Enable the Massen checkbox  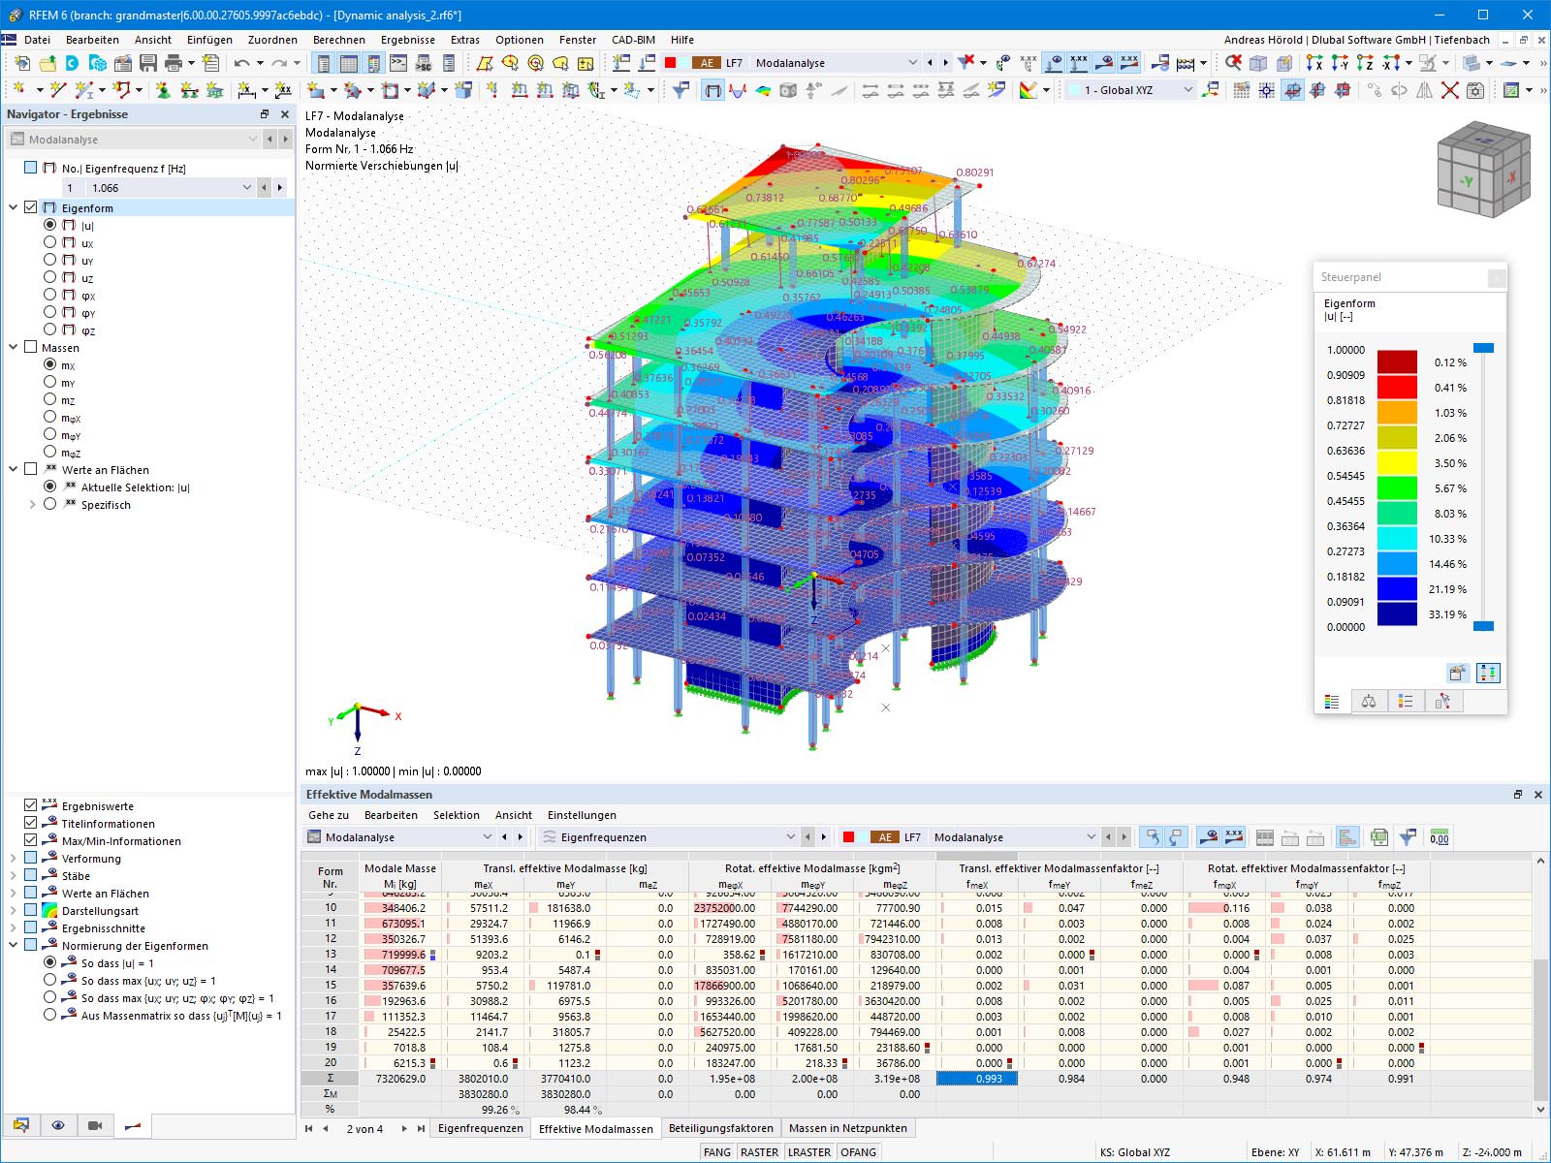tap(31, 347)
